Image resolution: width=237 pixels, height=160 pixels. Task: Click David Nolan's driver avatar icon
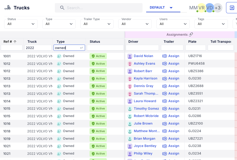pos(130,56)
